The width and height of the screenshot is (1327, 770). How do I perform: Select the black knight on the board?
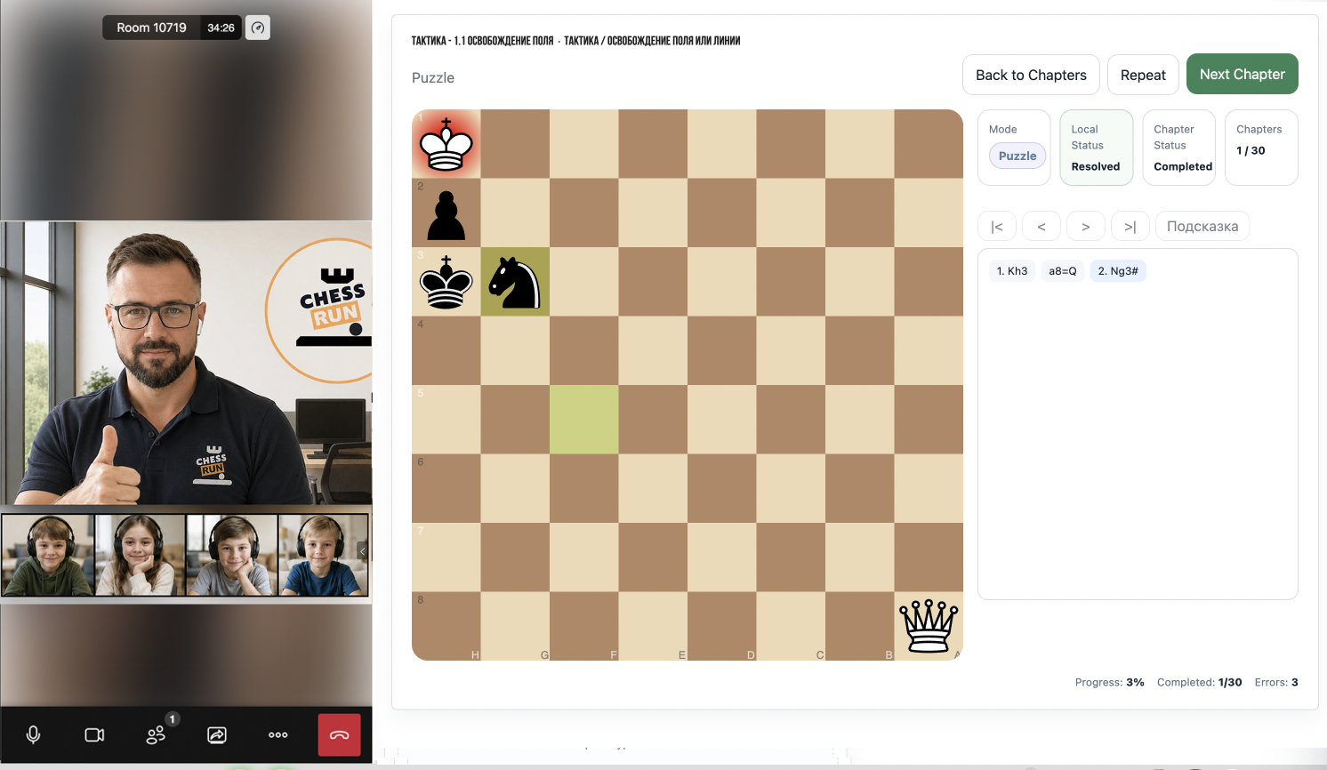click(x=515, y=282)
